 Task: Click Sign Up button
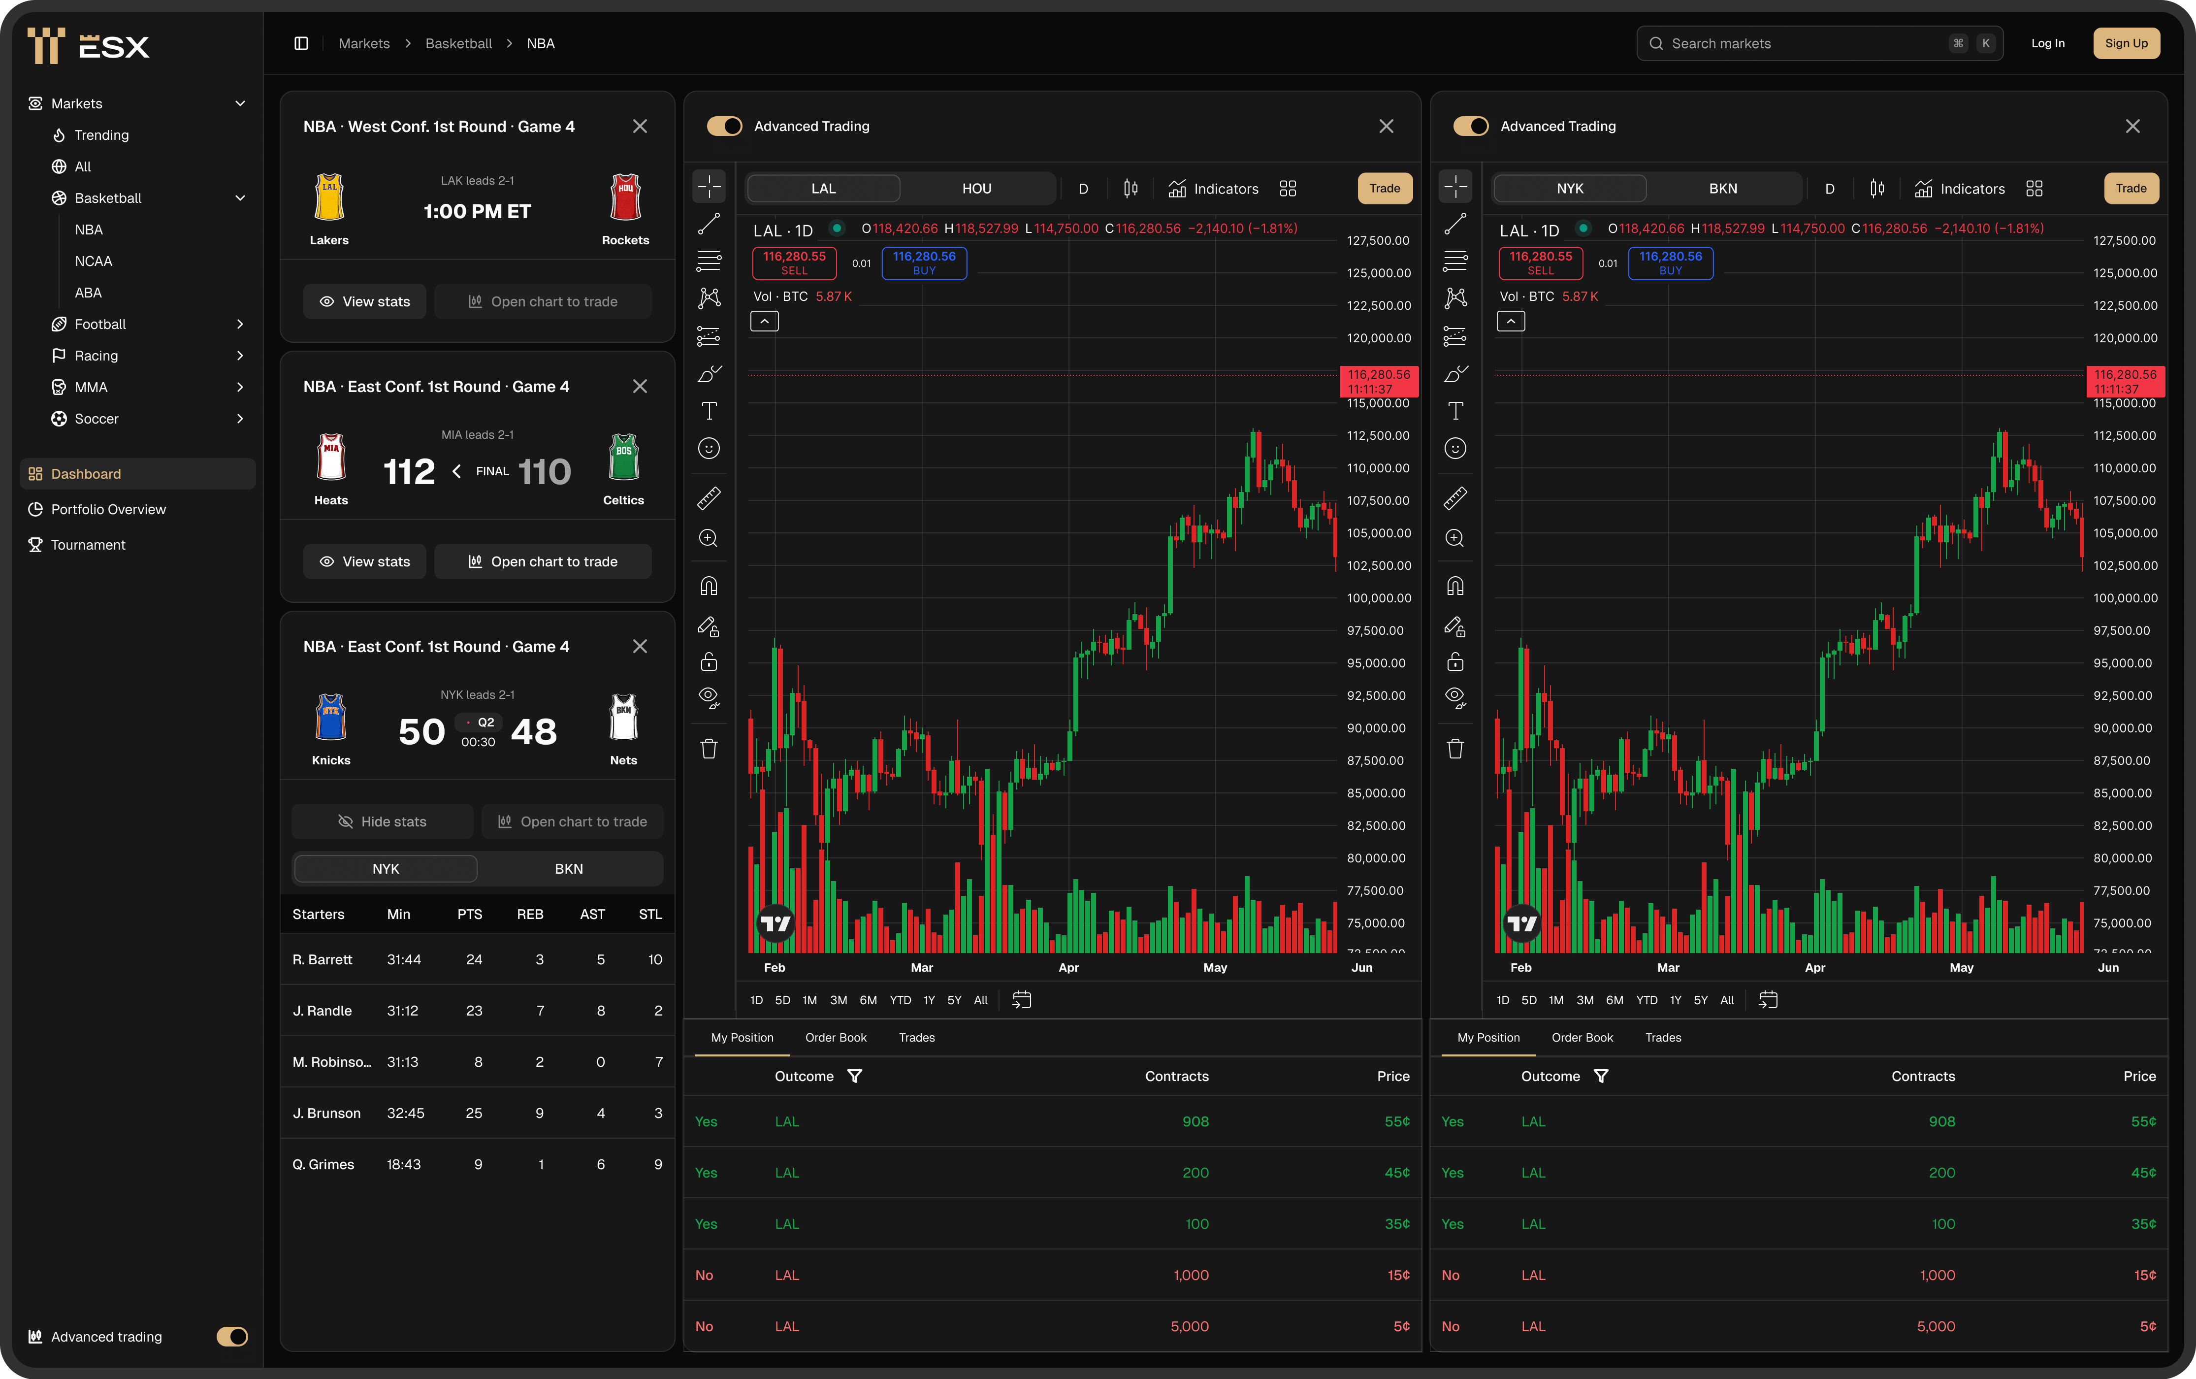[2126, 43]
